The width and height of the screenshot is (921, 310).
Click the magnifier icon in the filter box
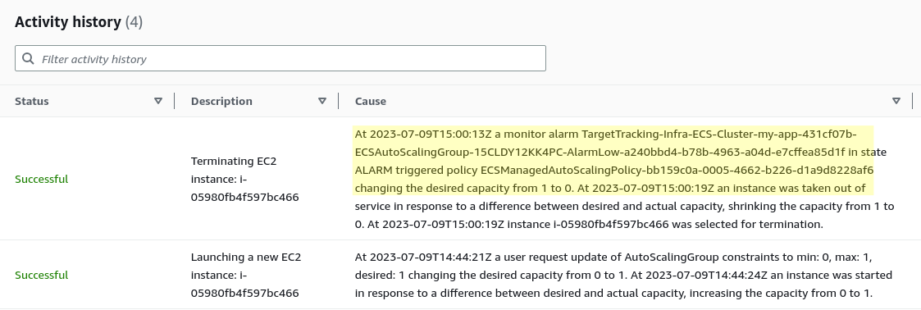point(28,58)
